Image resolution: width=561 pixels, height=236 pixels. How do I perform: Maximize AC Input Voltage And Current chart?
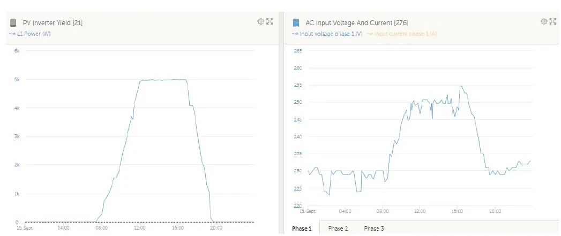pyautogui.click(x=552, y=21)
